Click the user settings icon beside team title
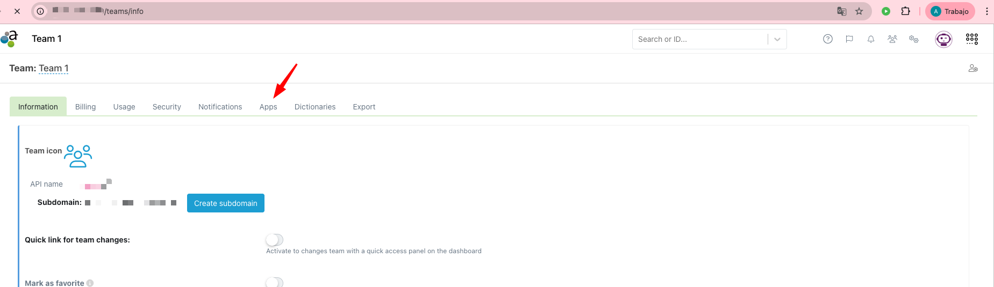The image size is (994, 287). [973, 69]
